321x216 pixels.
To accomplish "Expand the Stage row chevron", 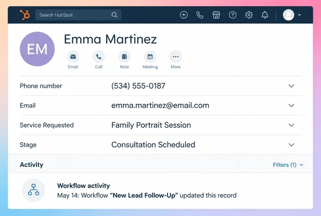I will click(x=292, y=145).
